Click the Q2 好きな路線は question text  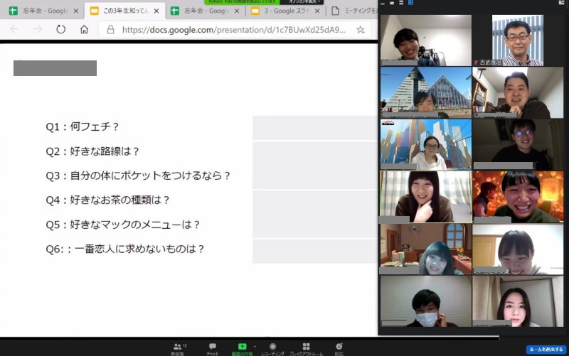point(92,151)
